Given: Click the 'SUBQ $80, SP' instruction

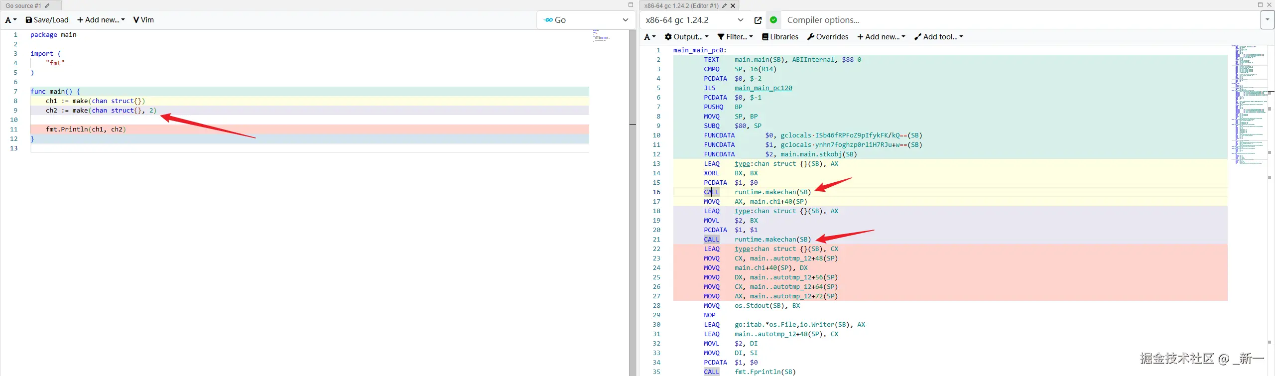Looking at the screenshot, I should coord(733,126).
